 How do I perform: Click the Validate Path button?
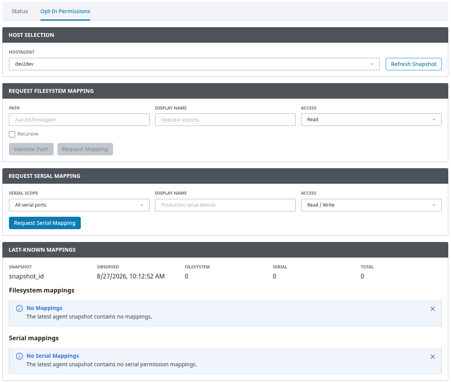coord(31,149)
